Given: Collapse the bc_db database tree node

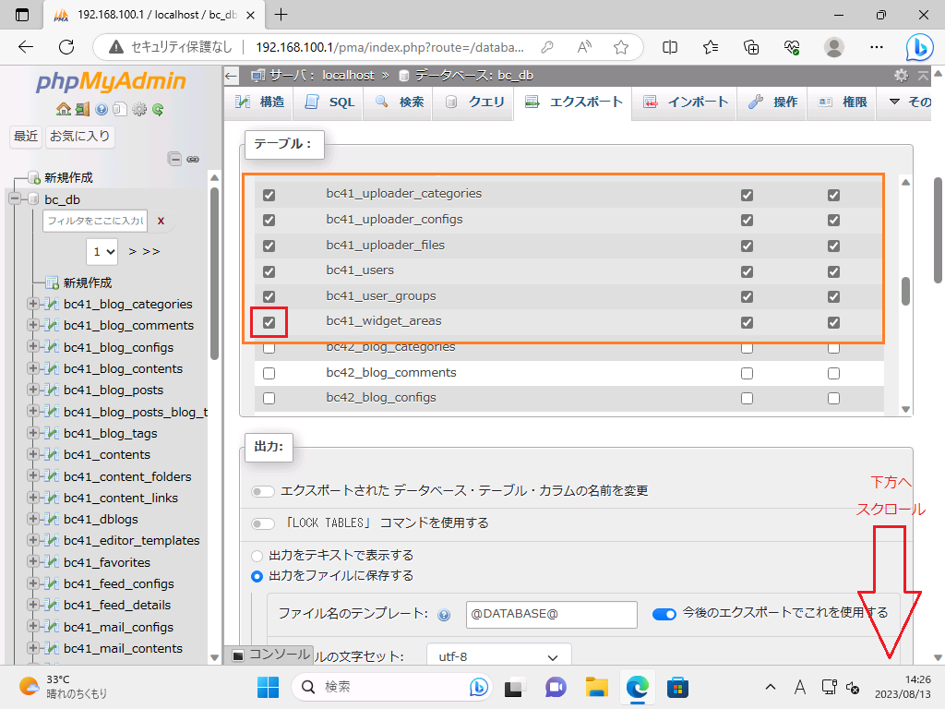Looking at the screenshot, I should [x=15, y=199].
